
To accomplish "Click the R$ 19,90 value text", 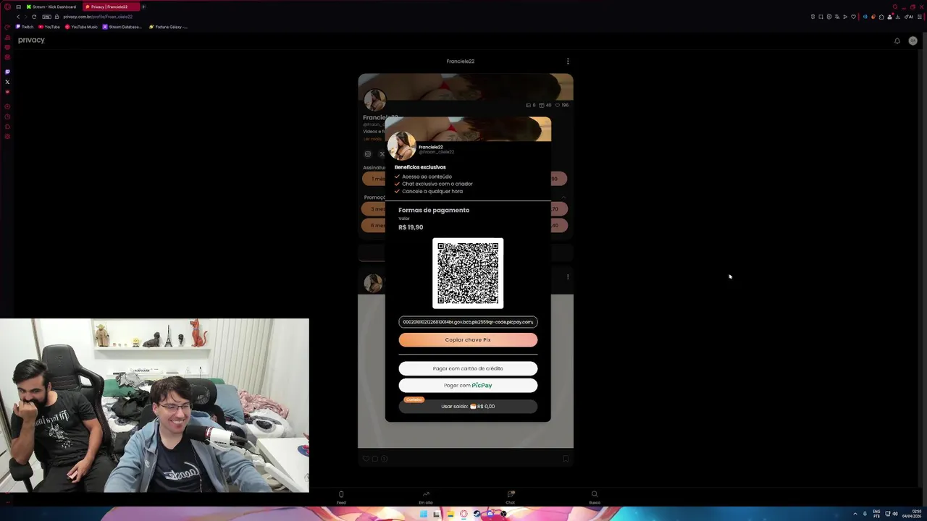I will [411, 227].
